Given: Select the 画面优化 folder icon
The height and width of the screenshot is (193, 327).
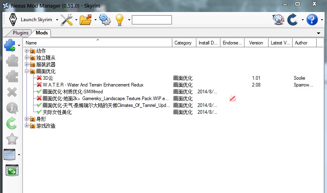Looking at the screenshot, I should click(32, 72).
